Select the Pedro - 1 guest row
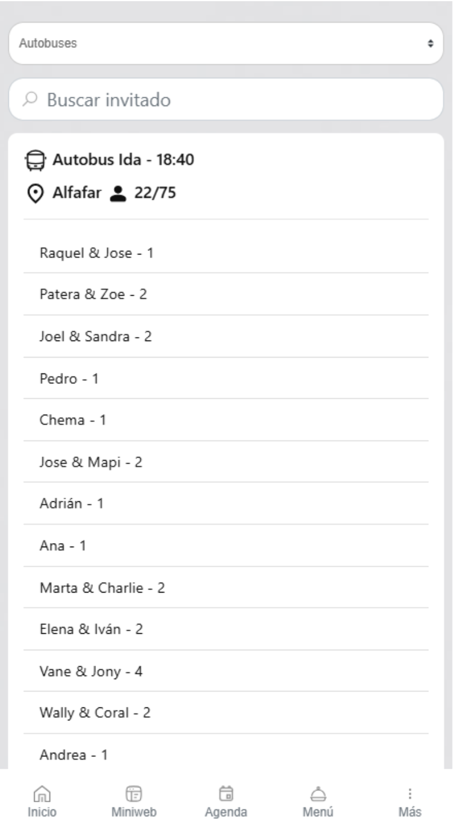Viewport: 453px width, 827px height. (226, 378)
